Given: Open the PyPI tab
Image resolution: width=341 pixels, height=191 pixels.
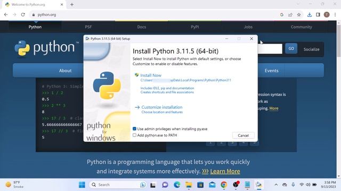Looking at the screenshot, I should tap(195, 27).
